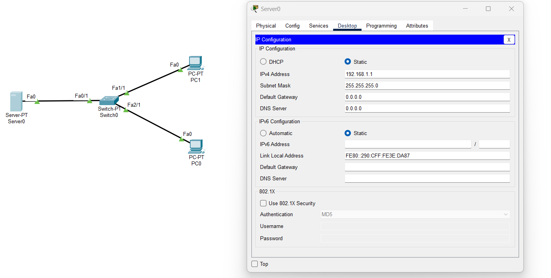
Task: Open the MD5 Authentication dropdown
Action: tap(506, 214)
